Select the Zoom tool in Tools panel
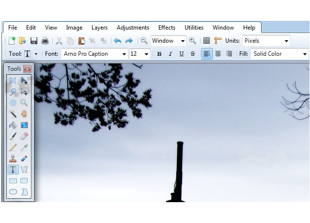The height and width of the screenshot is (223, 310). click(24, 103)
